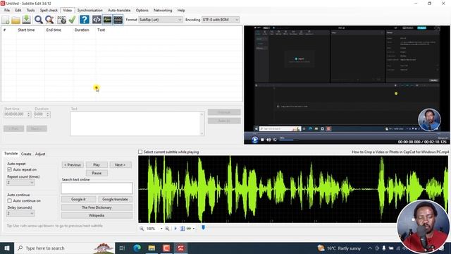451x254 pixels.
Task: Expand Repeat count dropdown
Action: (x=20, y=183)
